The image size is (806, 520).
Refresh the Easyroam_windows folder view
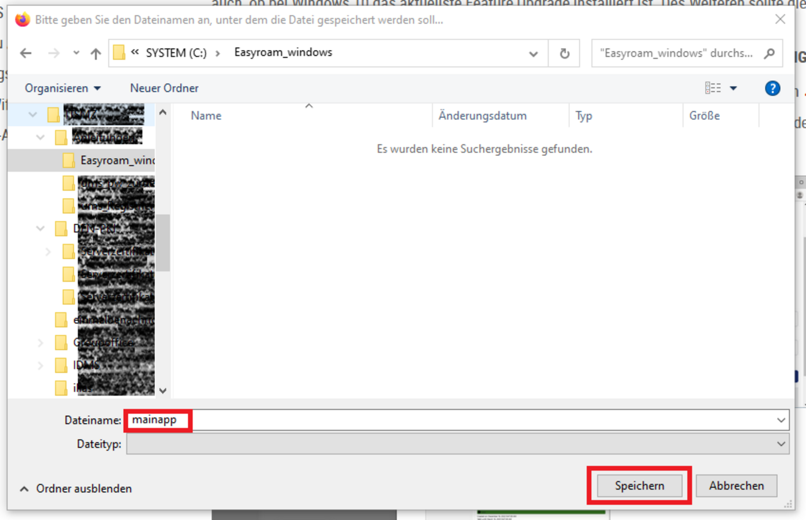[564, 53]
